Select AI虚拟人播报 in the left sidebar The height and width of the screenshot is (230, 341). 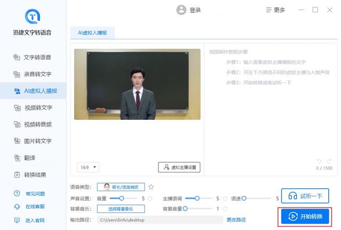coord(33,91)
